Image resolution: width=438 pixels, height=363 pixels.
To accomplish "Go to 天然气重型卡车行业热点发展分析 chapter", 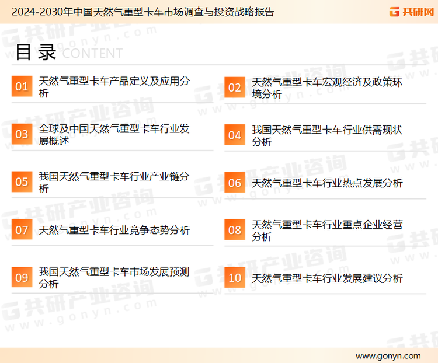I will pyautogui.click(x=326, y=183).
